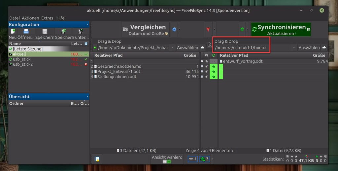Select the usb_stick2 configuration
The image size is (338, 171).
[49, 64]
